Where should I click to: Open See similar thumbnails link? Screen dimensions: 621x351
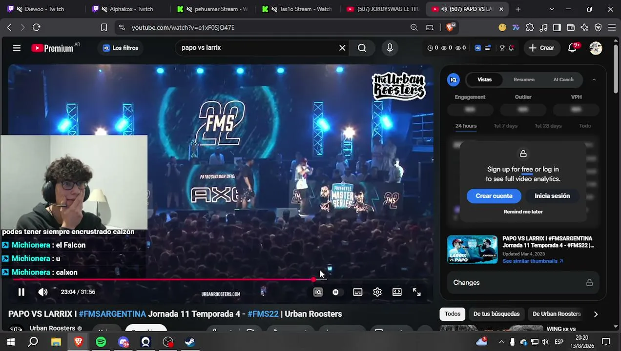[x=533, y=261]
